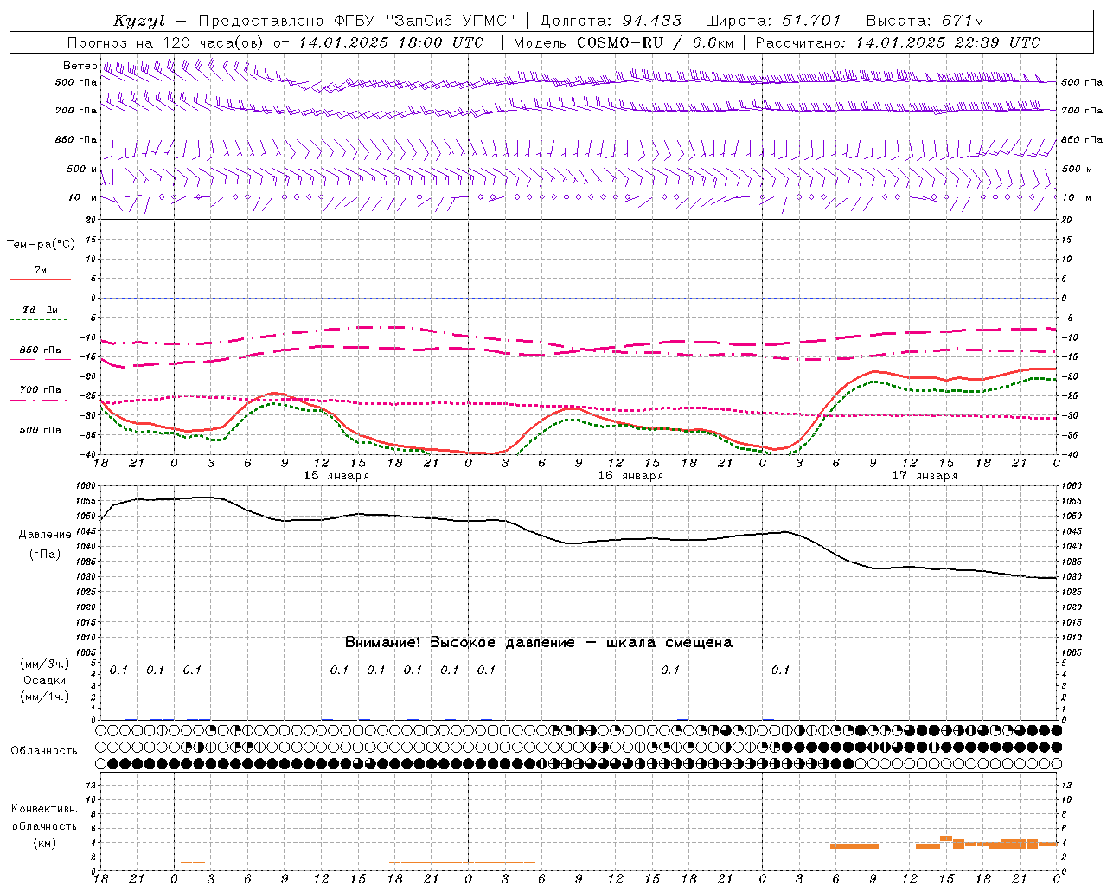Select the Давление pressure chart label
Screen dimensions: 1107x886
(x=45, y=535)
